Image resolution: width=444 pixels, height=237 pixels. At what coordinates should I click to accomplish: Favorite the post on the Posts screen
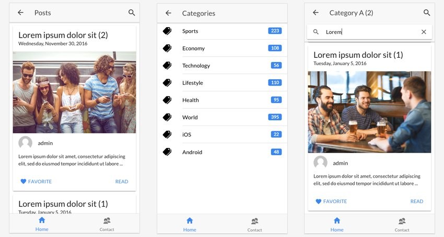point(36,181)
